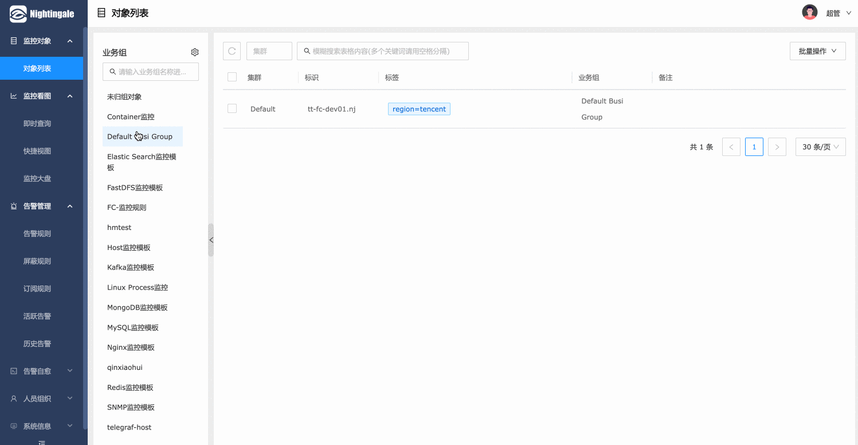This screenshot has height=445, width=858.
Task: Click the 监控看图 chart icon
Action: click(14, 96)
